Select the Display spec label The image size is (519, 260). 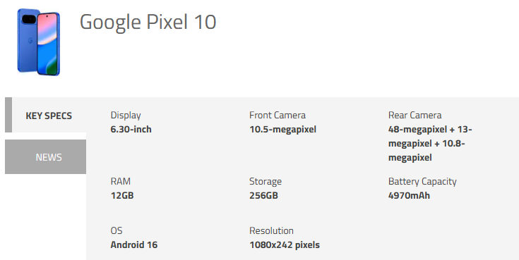coord(126,115)
